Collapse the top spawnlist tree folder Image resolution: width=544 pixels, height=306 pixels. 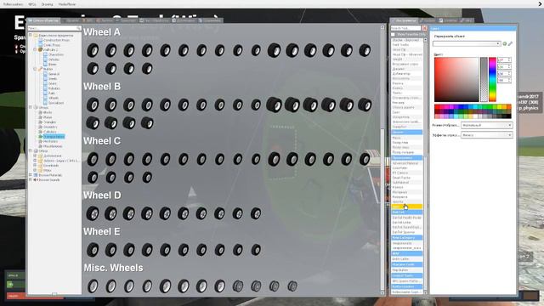[31, 35]
